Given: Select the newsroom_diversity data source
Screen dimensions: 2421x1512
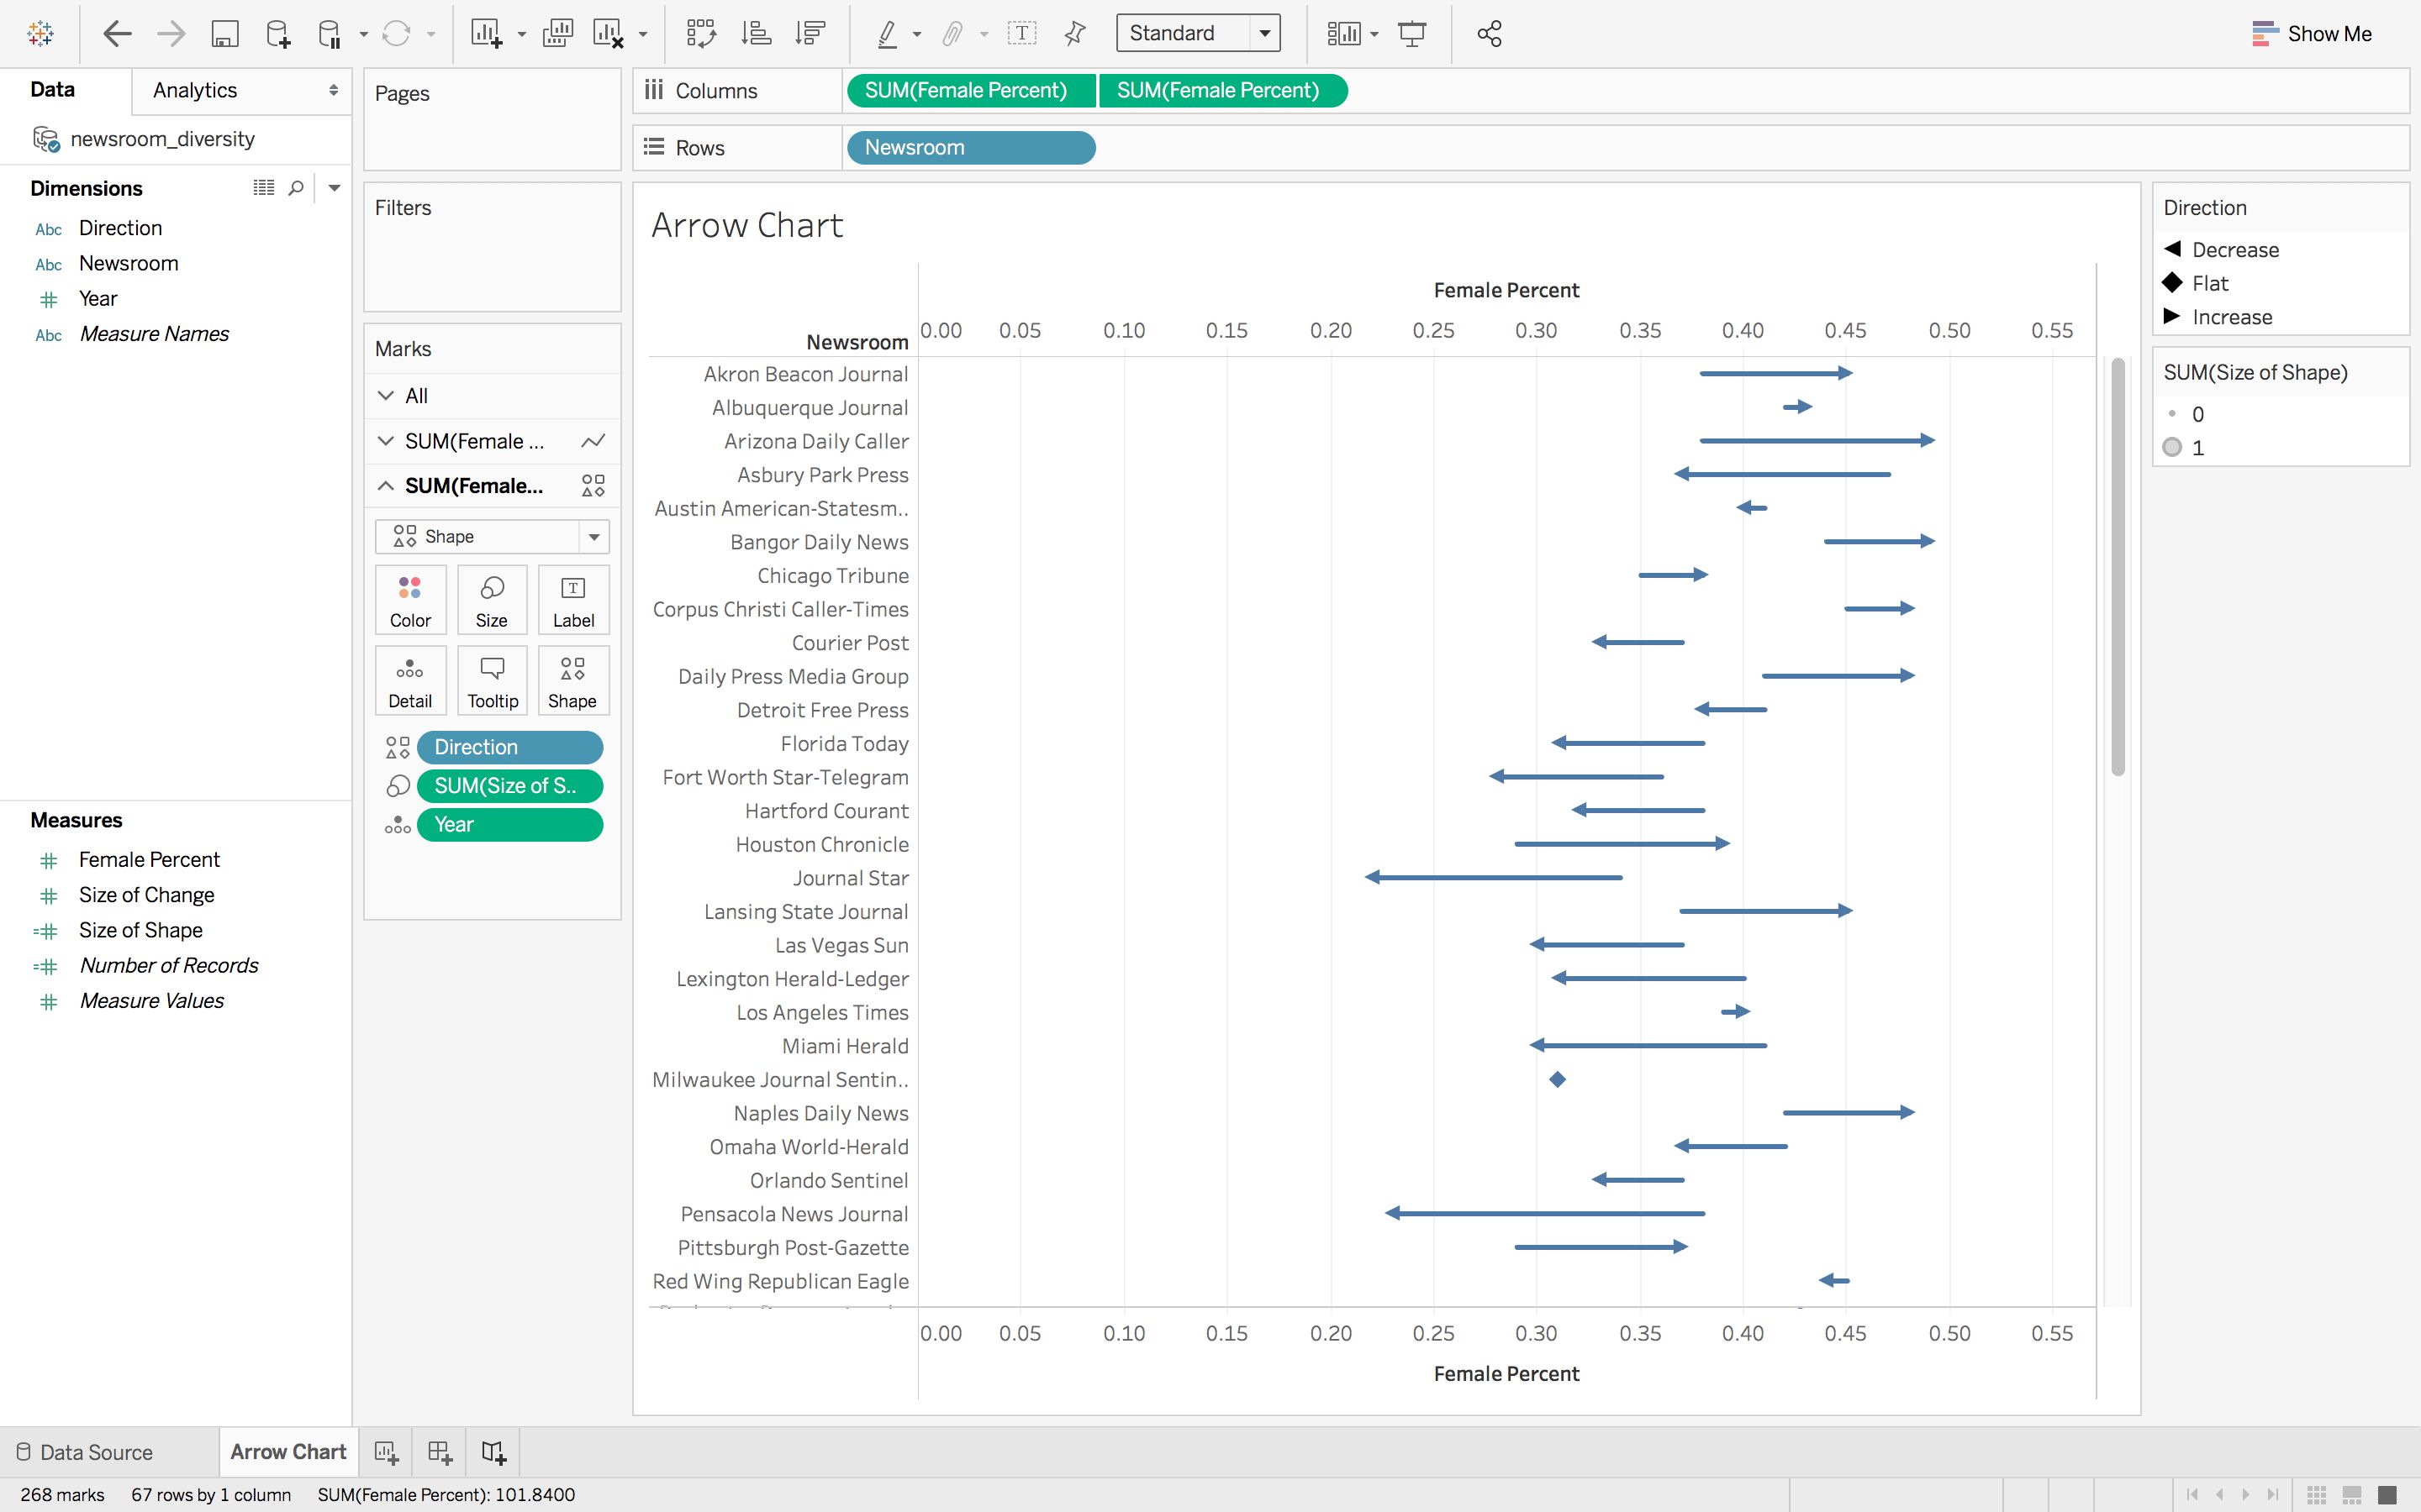Looking at the screenshot, I should pos(161,139).
